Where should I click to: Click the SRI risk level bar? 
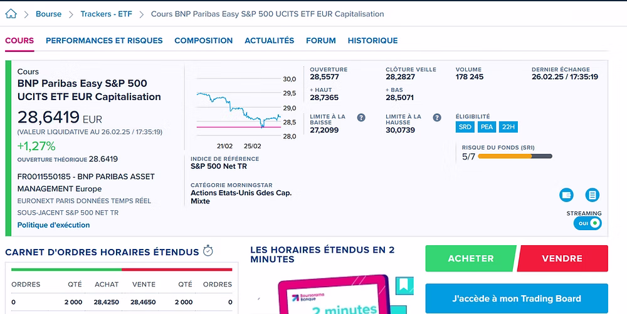pyautogui.click(x=515, y=156)
